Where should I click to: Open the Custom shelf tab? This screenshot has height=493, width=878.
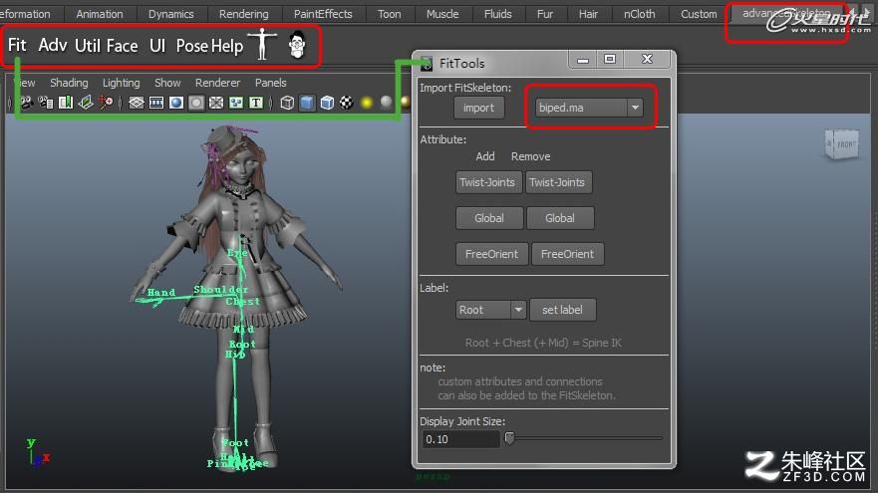699,14
